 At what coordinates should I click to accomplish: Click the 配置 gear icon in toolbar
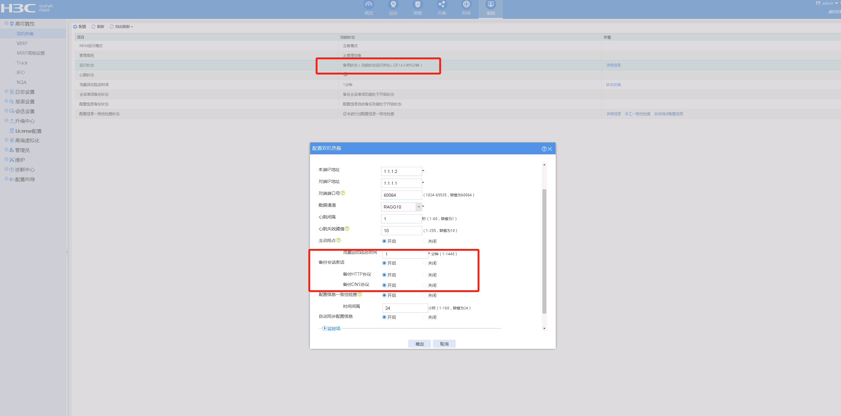click(75, 27)
